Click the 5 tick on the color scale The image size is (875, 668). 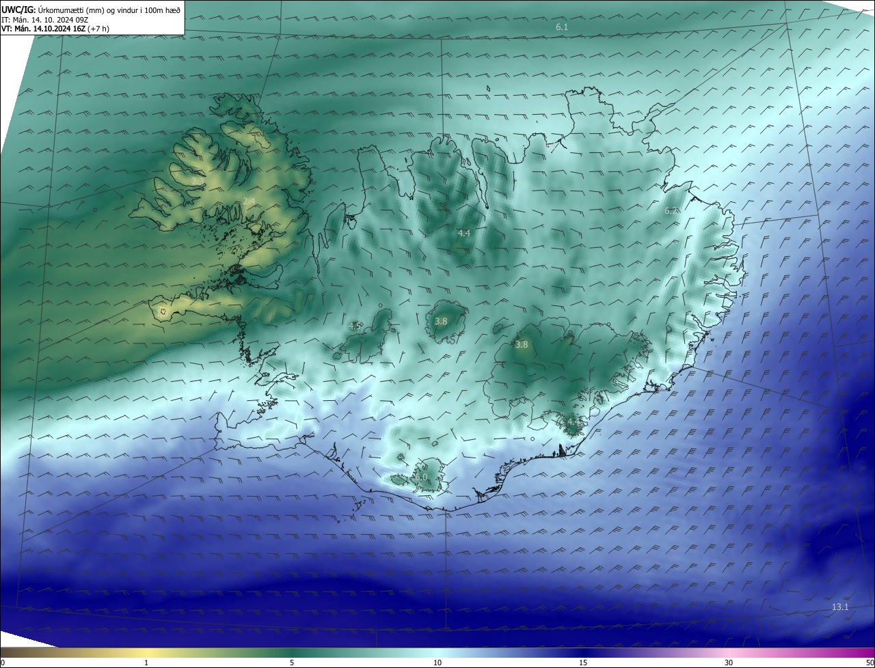click(292, 663)
